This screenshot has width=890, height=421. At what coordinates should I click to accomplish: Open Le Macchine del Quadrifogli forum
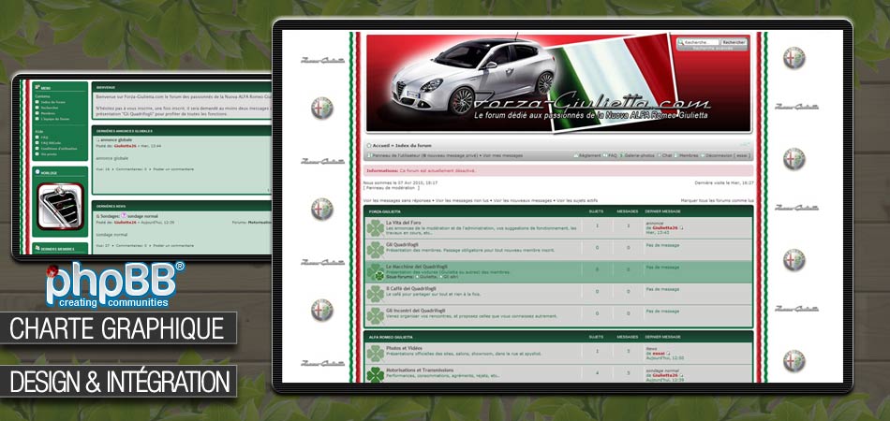tap(417, 267)
